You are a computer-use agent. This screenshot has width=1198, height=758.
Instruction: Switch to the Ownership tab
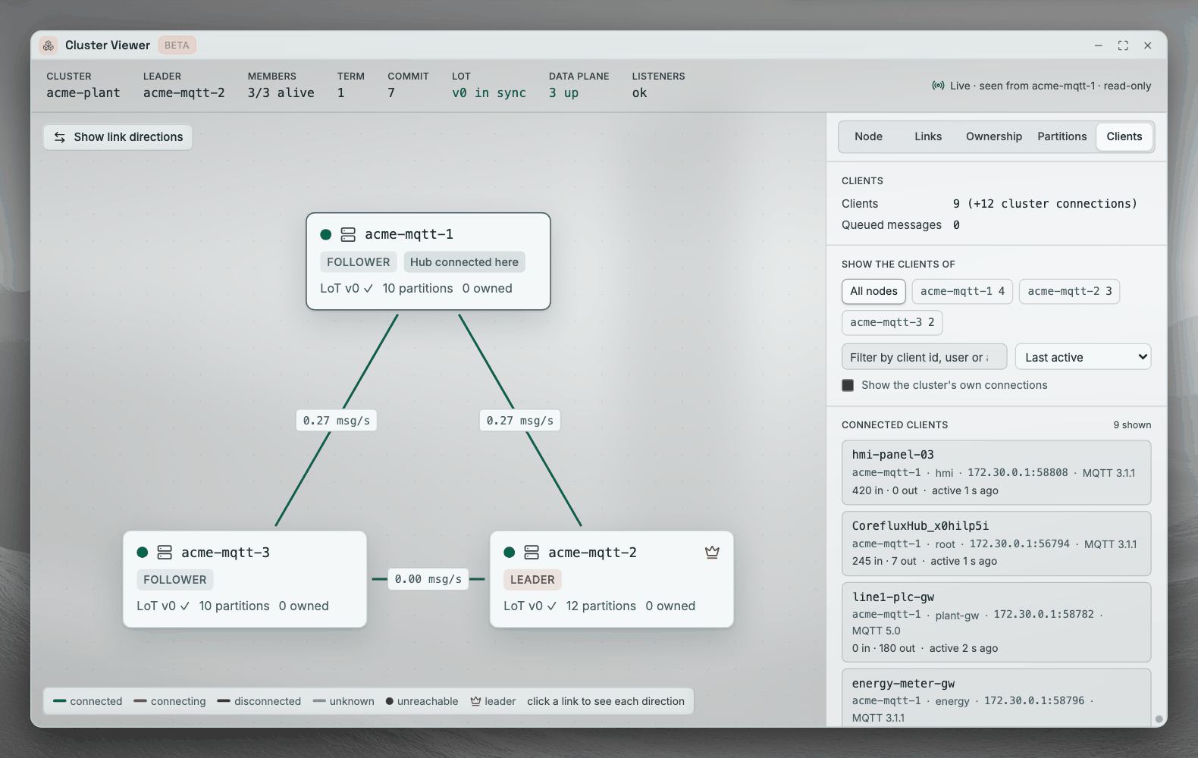pos(993,136)
